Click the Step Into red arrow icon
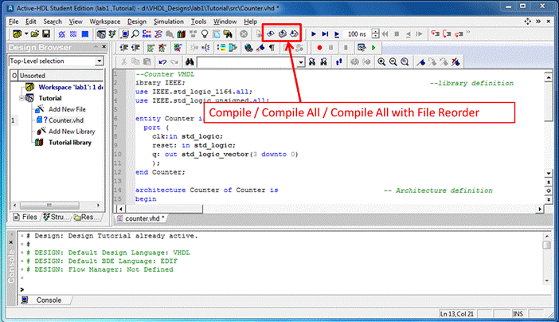Image resolution: width=559 pixels, height=322 pixels. (x=435, y=34)
